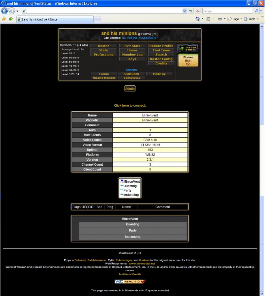265x296 pixels.
Task: Click the Questing row in bottom channel list
Action: point(133,224)
